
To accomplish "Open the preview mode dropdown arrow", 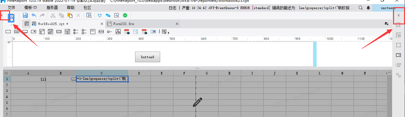I will pyautogui.click(x=11, y=25).
